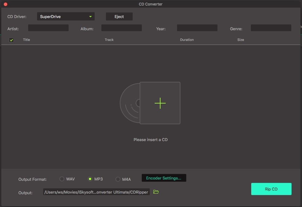Select MP3 output format
The image size is (302, 207).
click(x=90, y=179)
